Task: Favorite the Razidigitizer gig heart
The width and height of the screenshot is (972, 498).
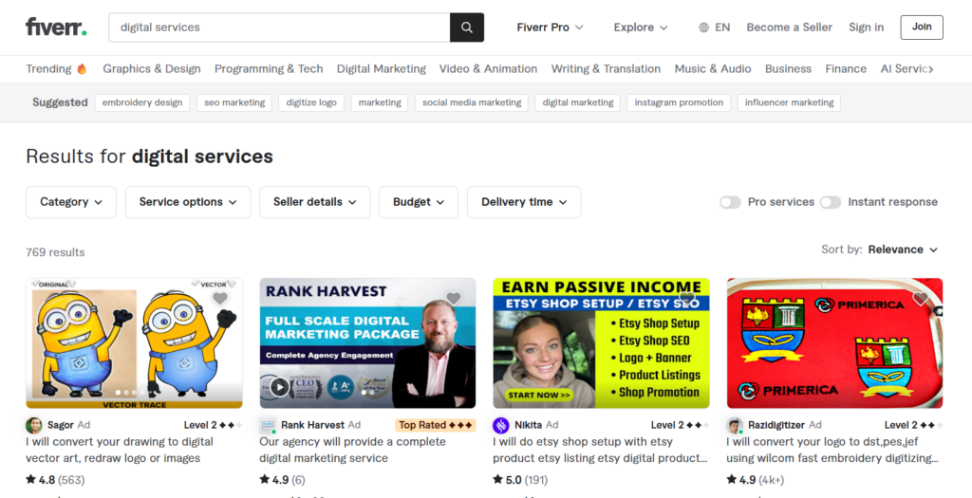Action: (x=921, y=299)
